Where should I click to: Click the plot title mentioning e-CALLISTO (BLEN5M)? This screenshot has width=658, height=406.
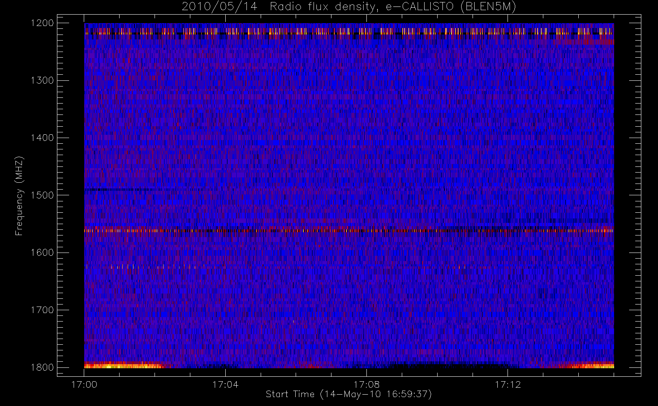(349, 7)
